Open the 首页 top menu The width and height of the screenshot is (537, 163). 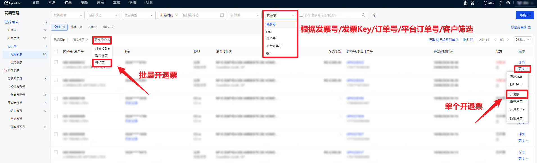click(36, 3)
